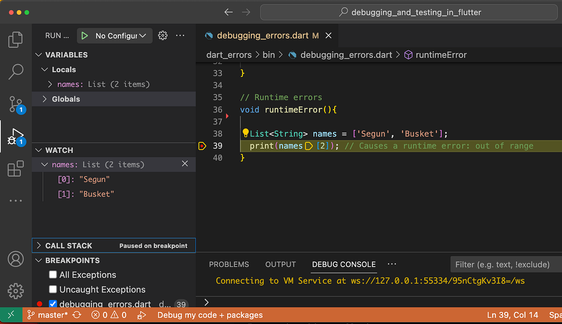Open the Explorer view in activity bar
The height and width of the screenshot is (324, 562).
[x=16, y=39]
